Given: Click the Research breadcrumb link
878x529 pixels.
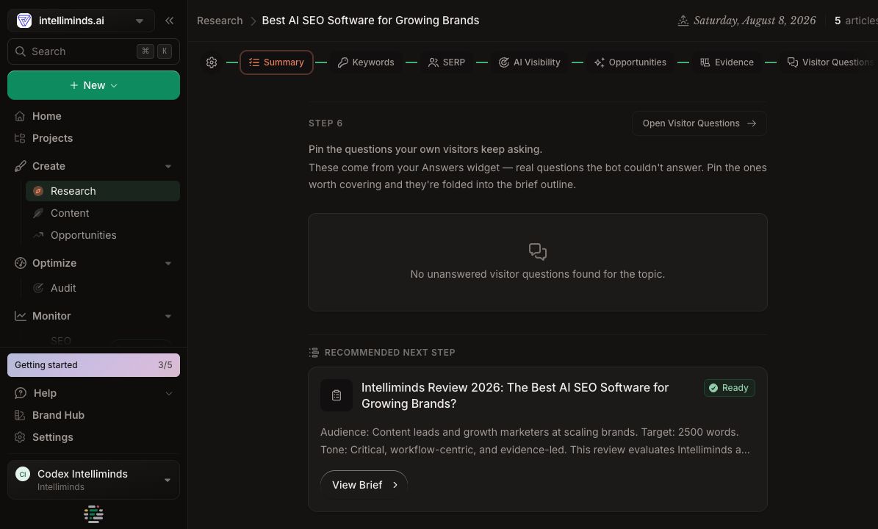Looking at the screenshot, I should coord(220,21).
